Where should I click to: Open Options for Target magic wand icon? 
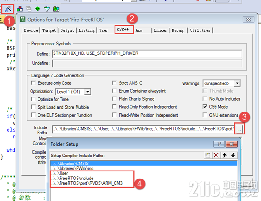coord(8,9)
